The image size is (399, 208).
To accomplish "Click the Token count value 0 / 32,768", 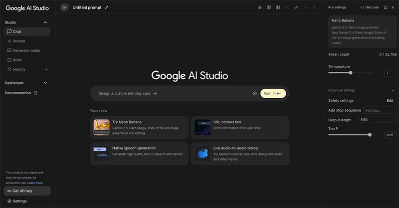I will pyautogui.click(x=388, y=54).
